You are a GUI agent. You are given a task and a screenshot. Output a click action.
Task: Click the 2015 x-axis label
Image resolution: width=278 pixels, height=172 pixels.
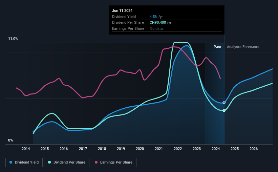[45, 149]
